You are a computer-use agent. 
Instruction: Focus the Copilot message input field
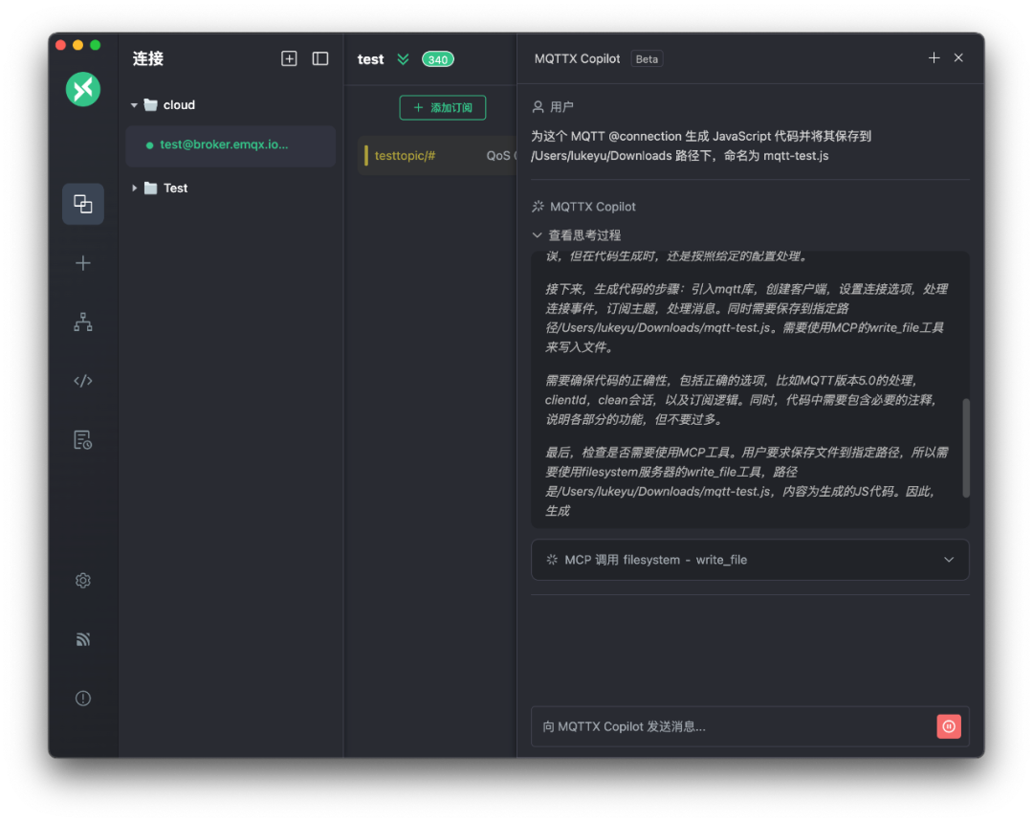(x=732, y=726)
